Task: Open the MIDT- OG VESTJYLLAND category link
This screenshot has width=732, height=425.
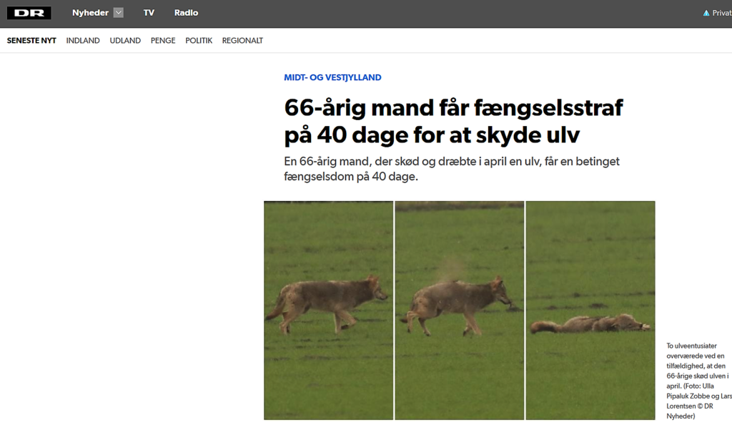Action: (x=332, y=77)
